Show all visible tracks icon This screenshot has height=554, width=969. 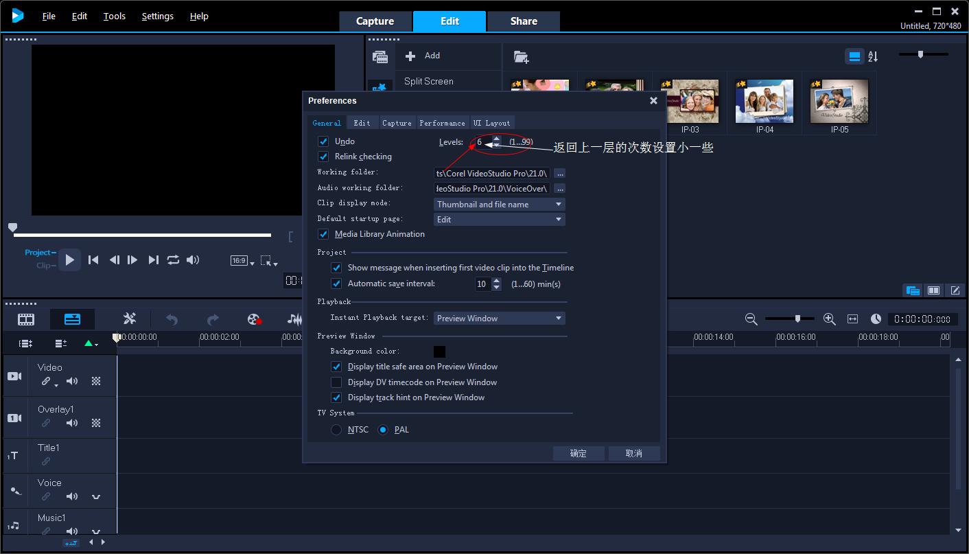tap(25, 343)
